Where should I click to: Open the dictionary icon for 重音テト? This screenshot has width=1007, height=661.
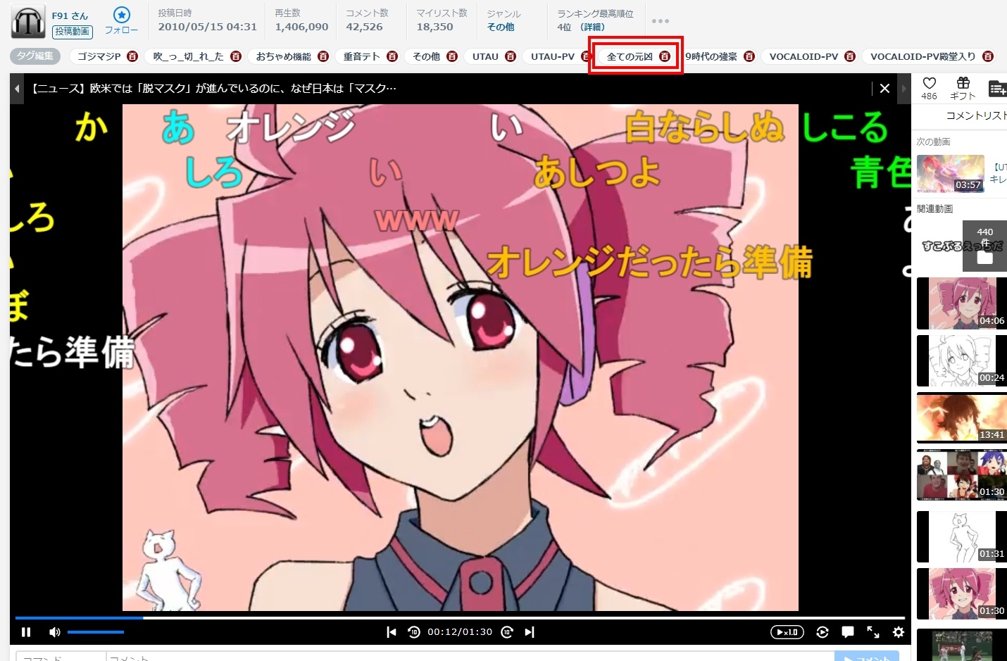tap(392, 56)
